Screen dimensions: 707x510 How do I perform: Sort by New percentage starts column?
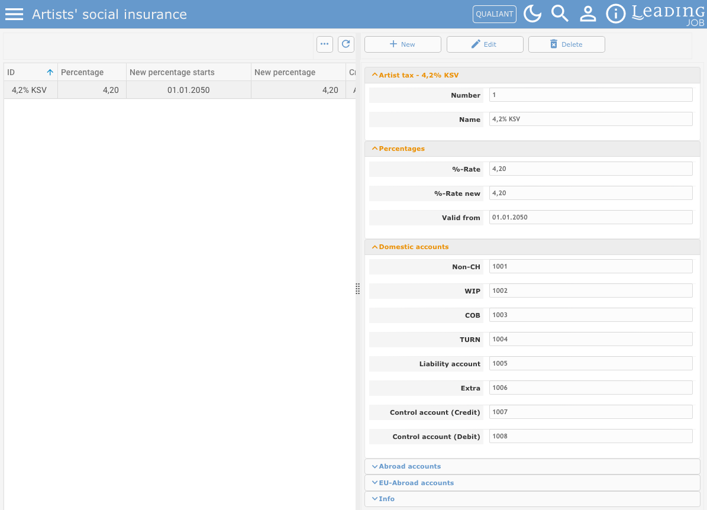pyautogui.click(x=189, y=72)
